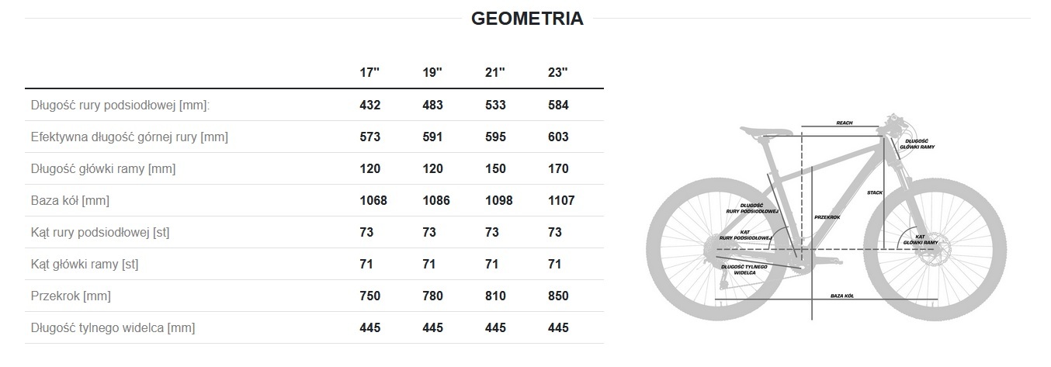Click the PRZEKROK label in the diagram
Image resolution: width=1051 pixels, height=367 pixels.
click(x=828, y=217)
